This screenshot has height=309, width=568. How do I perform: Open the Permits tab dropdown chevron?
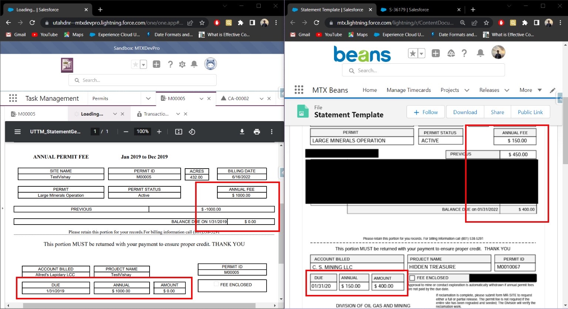[x=148, y=98]
